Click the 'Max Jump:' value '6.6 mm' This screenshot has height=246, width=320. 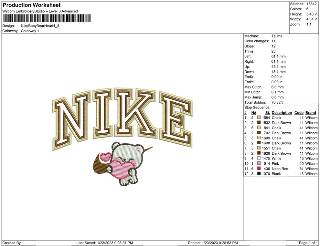(278, 97)
